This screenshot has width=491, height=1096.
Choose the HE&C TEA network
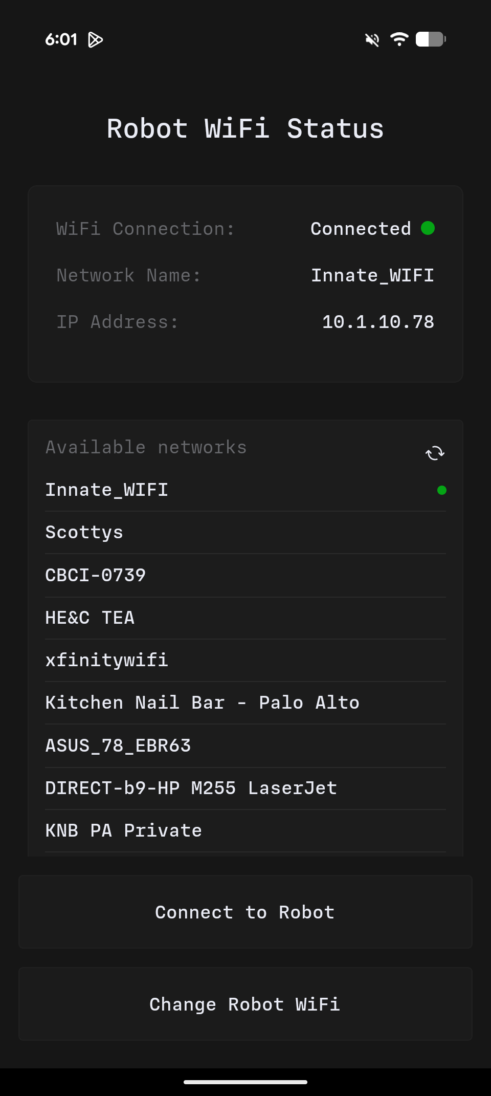[90, 618]
